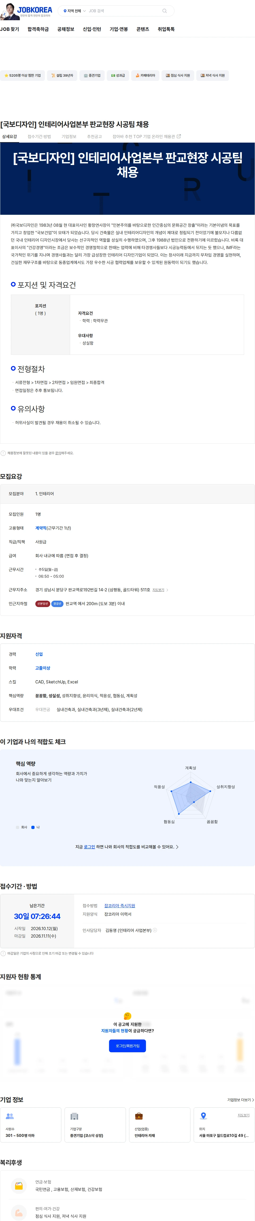Open the JOB 찾기 menu
This screenshot has width=255, height=1221.
(10, 29)
